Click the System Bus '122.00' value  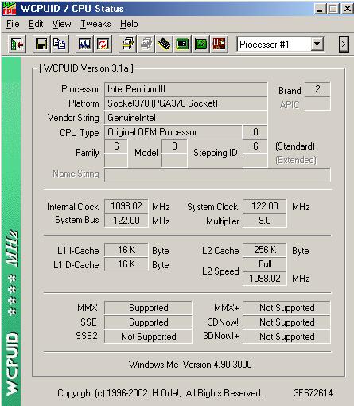click(126, 221)
